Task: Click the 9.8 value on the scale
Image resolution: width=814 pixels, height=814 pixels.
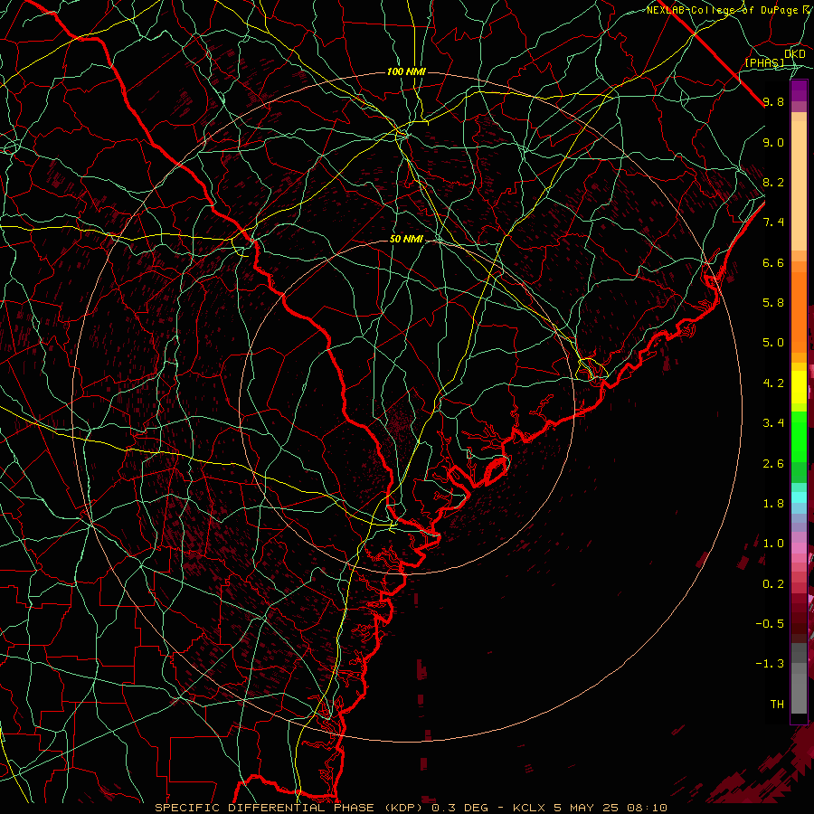Action: click(773, 101)
